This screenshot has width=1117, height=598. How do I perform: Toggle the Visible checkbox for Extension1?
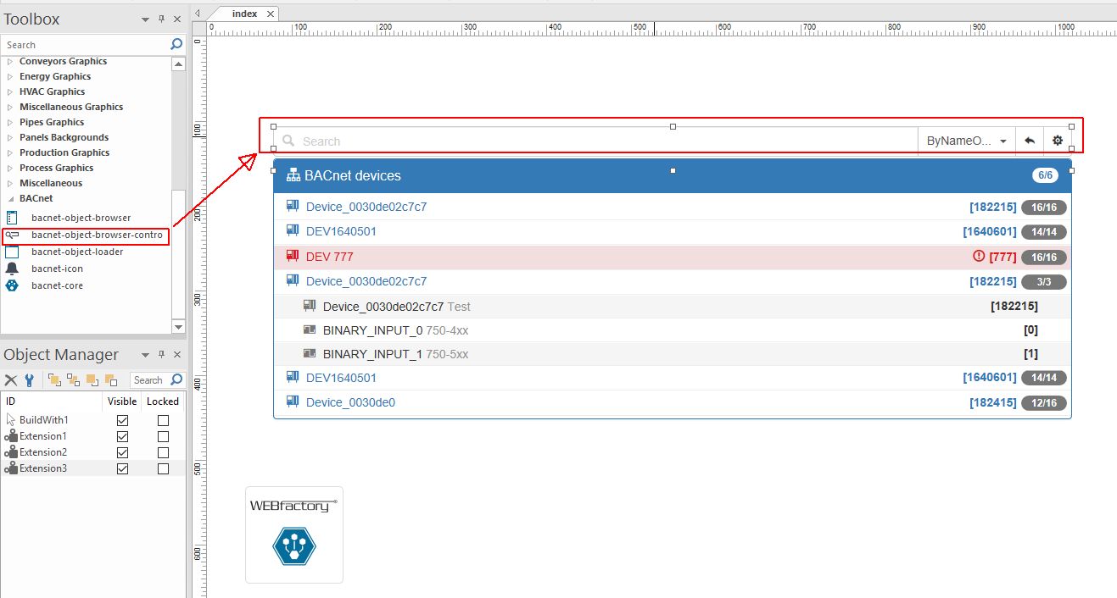point(122,436)
